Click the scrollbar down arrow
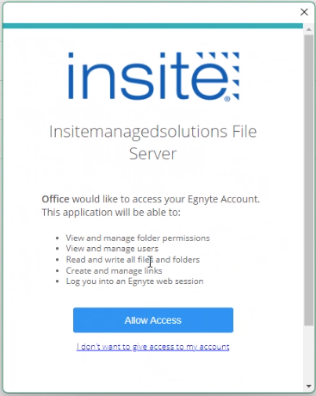Viewport: 316px width, 396px height. point(309,386)
